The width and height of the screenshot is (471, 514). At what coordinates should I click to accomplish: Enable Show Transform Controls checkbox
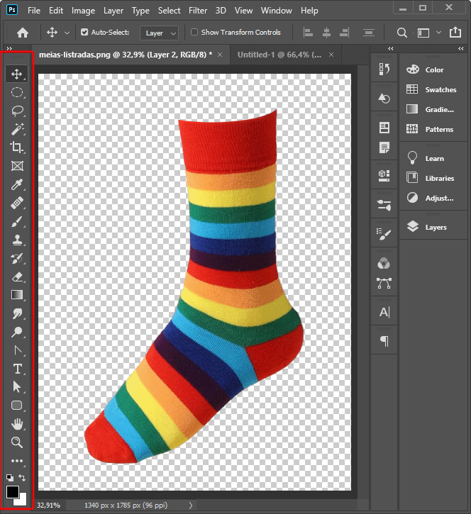(194, 32)
